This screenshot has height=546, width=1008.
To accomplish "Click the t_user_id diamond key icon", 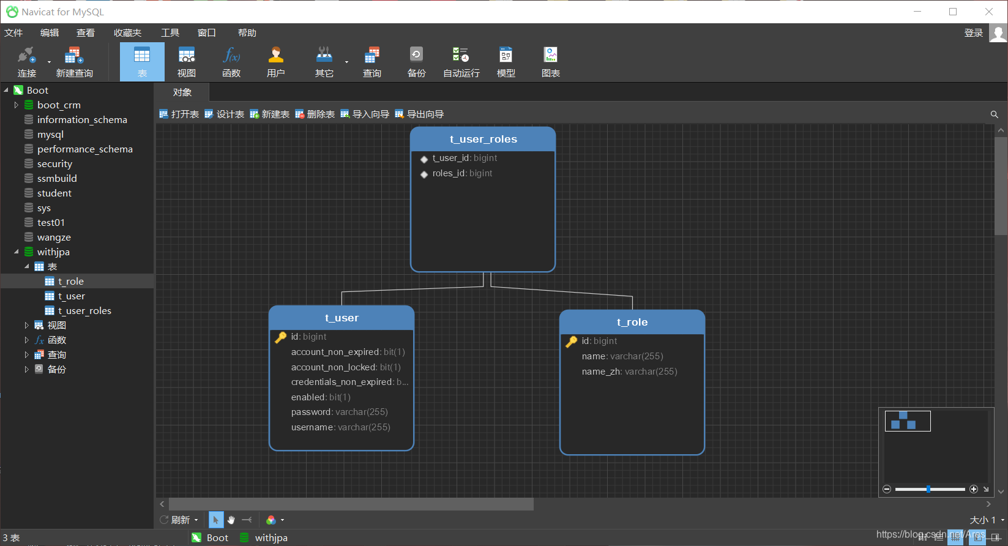I will coord(424,159).
